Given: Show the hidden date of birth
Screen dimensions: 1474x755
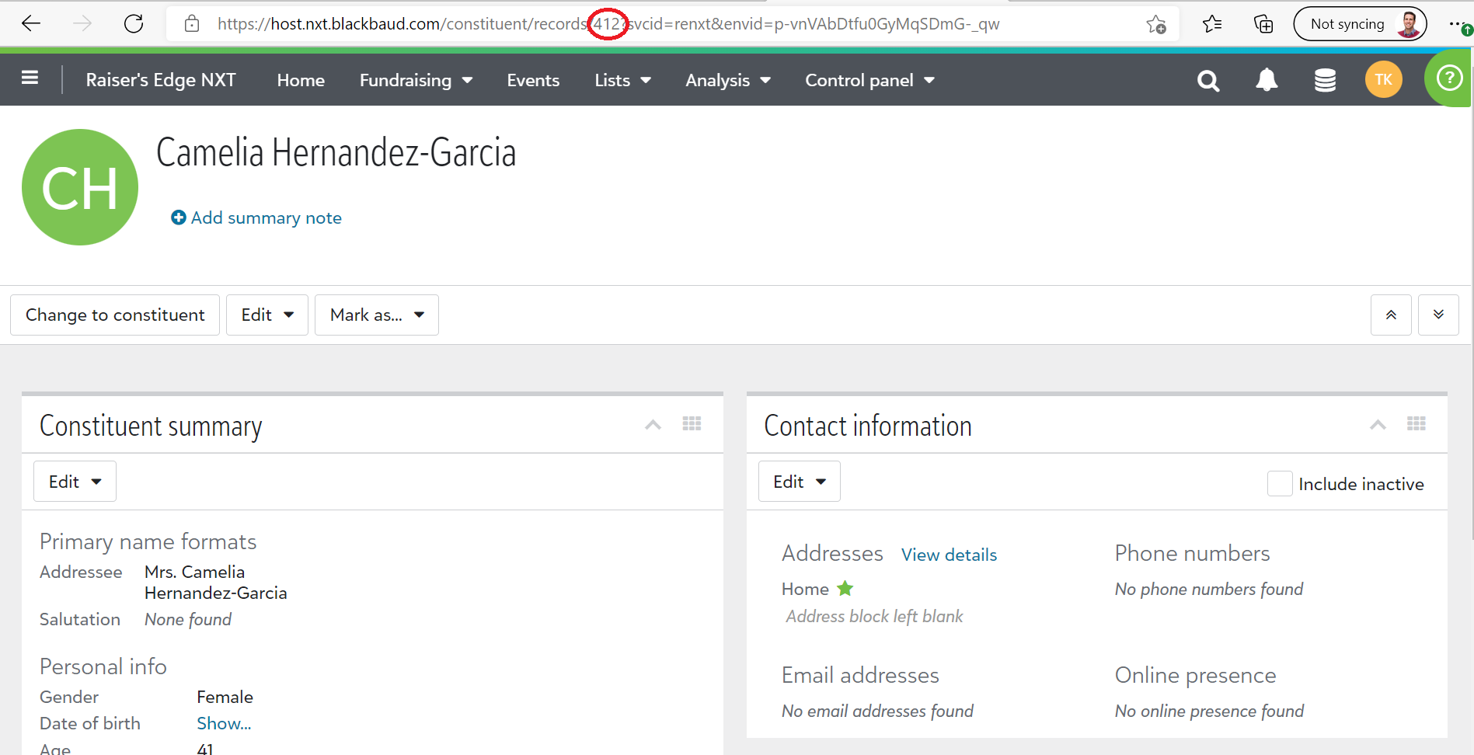Looking at the screenshot, I should coord(224,723).
